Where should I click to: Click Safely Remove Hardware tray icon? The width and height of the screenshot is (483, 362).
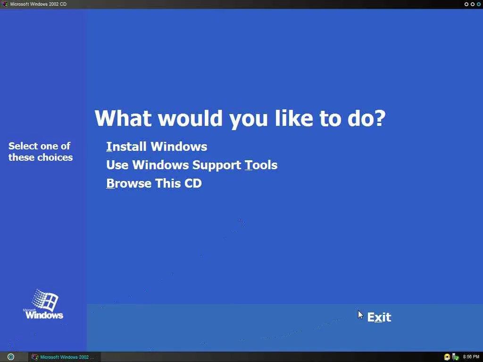pyautogui.click(x=455, y=357)
